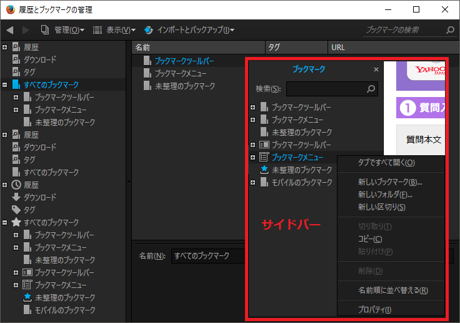The width and height of the screenshot is (460, 323).
Task: Choose コピー(C) from context menu
Action: coord(391,239)
